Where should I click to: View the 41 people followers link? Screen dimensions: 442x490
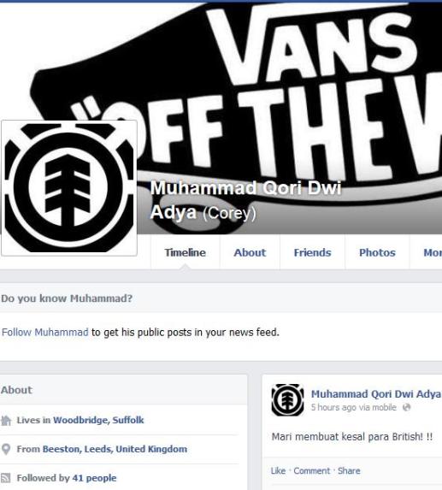pos(94,478)
